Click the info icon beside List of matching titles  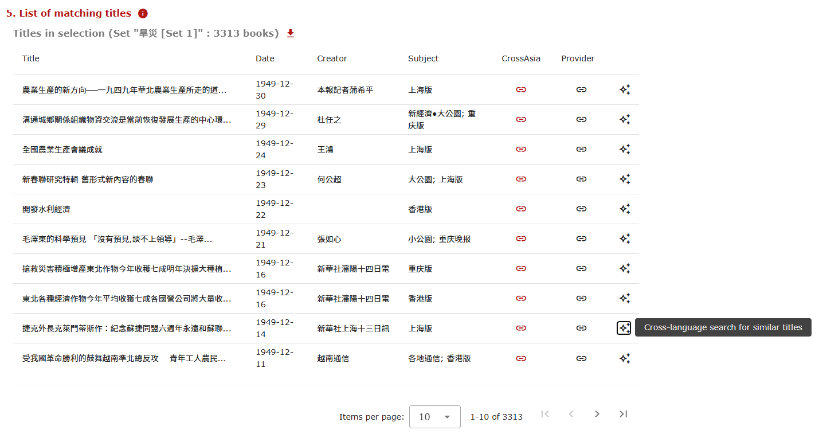(143, 13)
